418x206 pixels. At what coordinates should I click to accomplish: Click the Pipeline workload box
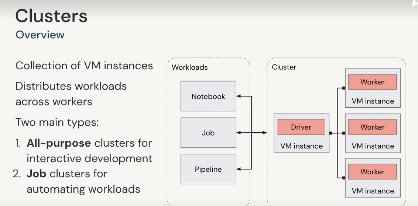tap(208, 169)
